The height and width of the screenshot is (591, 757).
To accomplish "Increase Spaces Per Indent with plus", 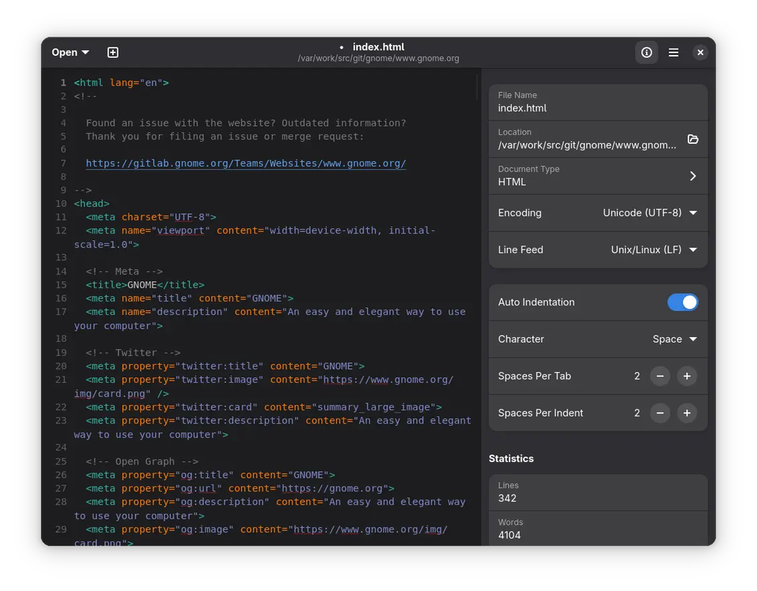I will point(687,413).
